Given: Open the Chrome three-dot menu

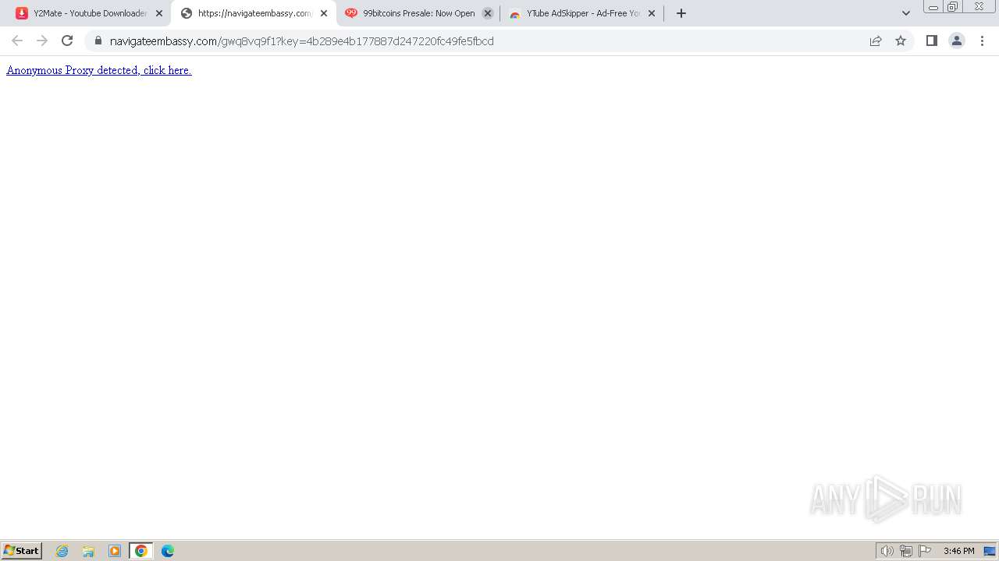Looking at the screenshot, I should click(x=982, y=41).
